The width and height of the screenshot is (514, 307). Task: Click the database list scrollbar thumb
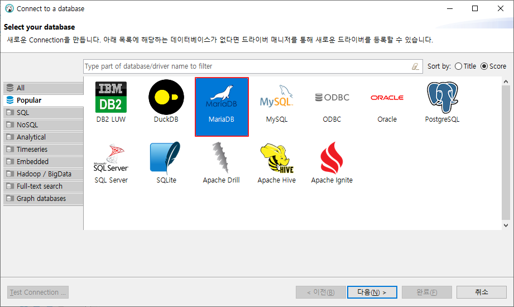pos(506,152)
